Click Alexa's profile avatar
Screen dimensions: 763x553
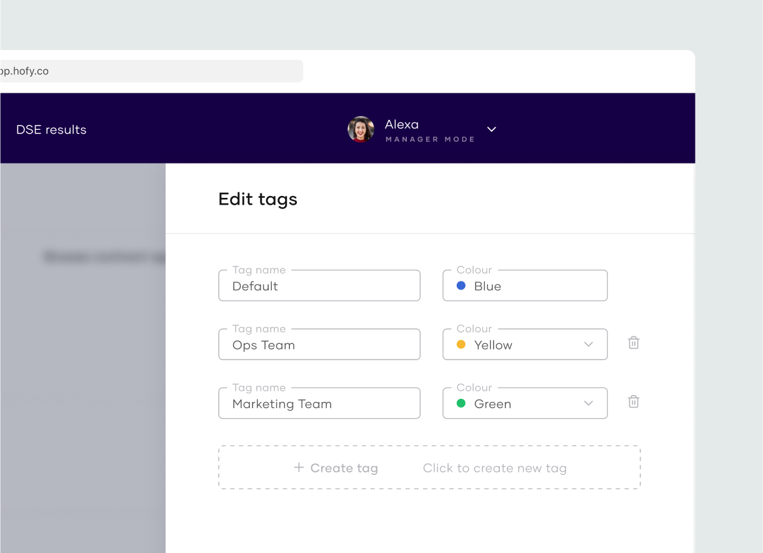(361, 129)
